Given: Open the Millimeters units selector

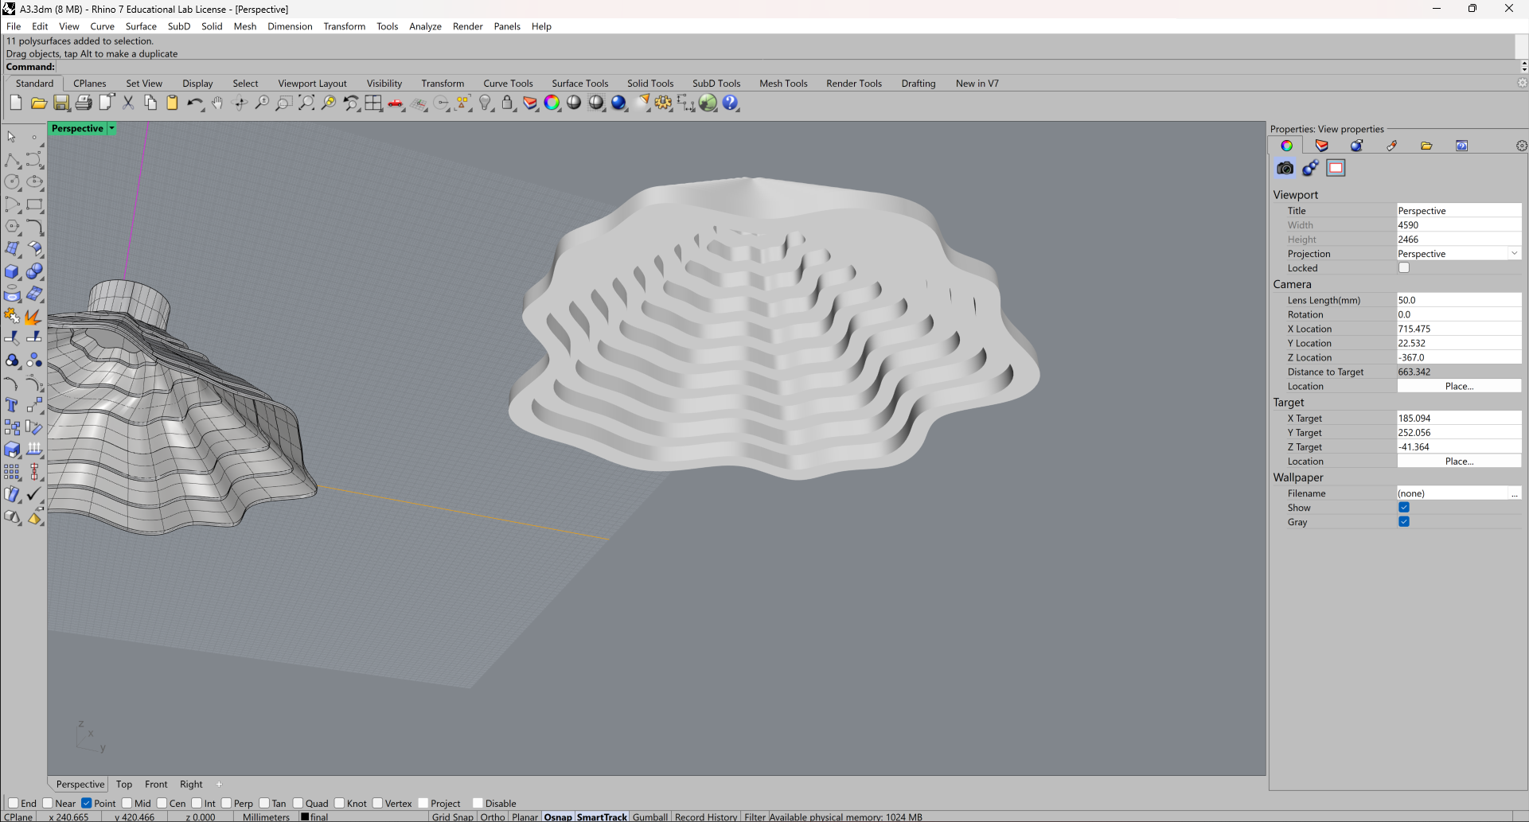Looking at the screenshot, I should [x=266, y=816].
